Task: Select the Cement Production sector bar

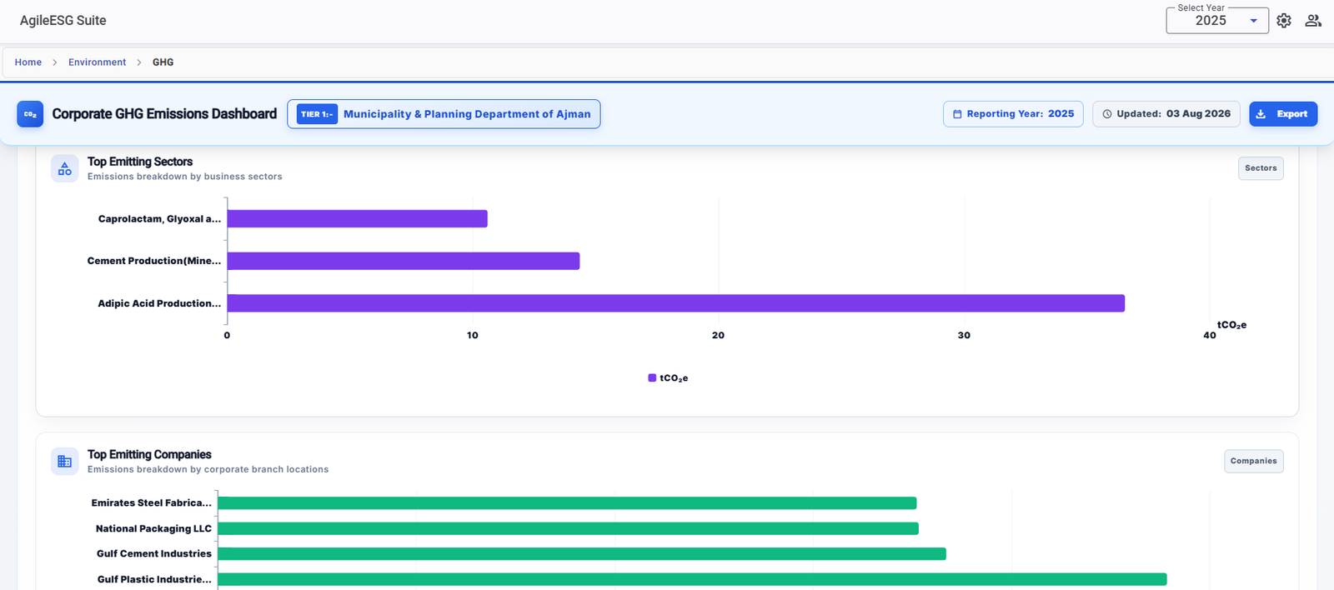Action: pos(404,261)
